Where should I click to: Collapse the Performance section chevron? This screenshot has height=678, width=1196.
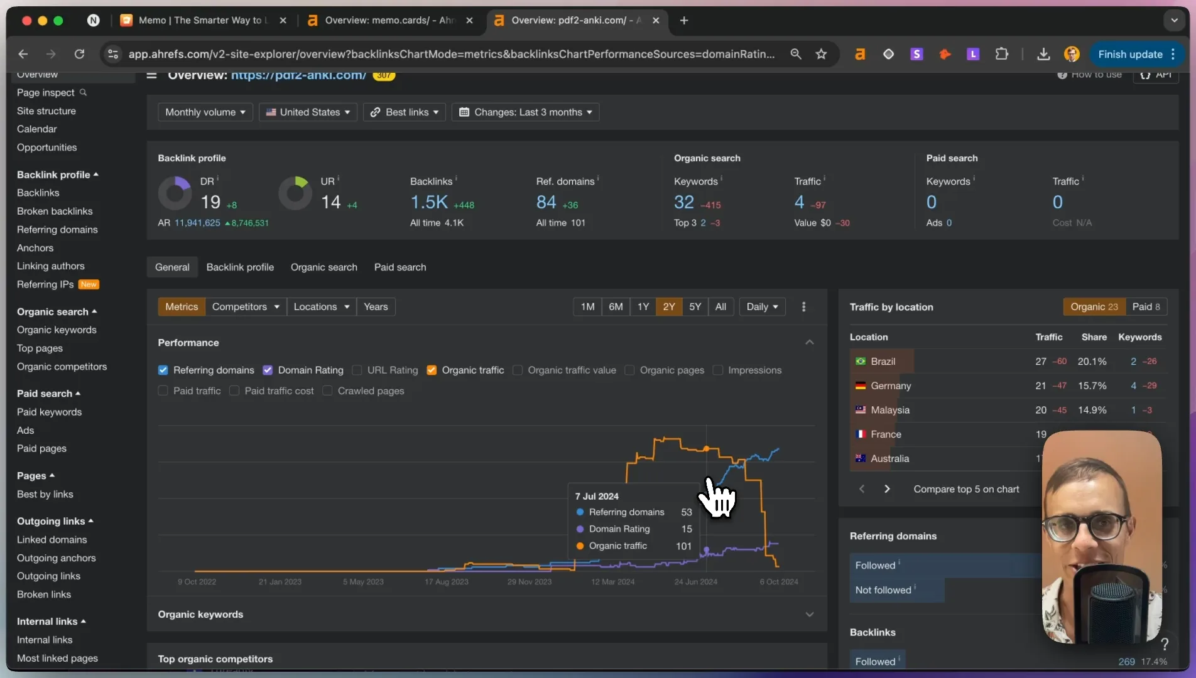(x=809, y=342)
